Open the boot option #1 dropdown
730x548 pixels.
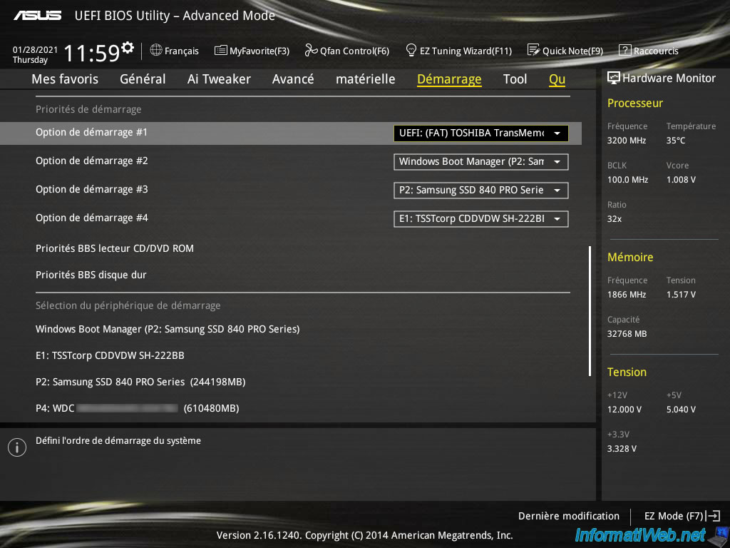pyautogui.click(x=481, y=133)
